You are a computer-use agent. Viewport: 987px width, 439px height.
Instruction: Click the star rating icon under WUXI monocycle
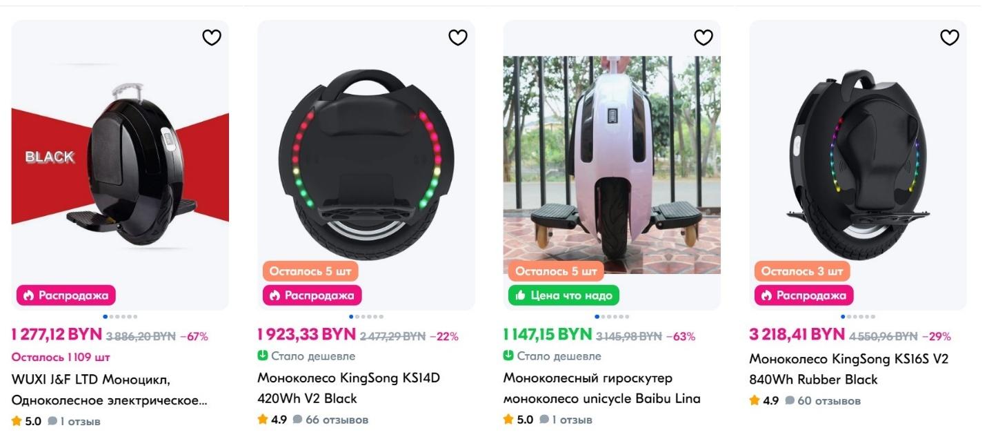pyautogui.click(x=17, y=421)
